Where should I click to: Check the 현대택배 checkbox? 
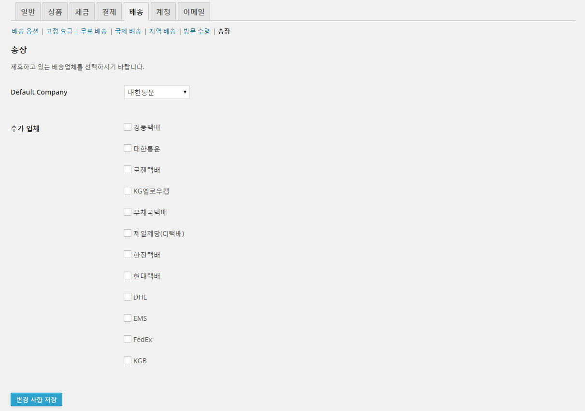click(x=128, y=275)
